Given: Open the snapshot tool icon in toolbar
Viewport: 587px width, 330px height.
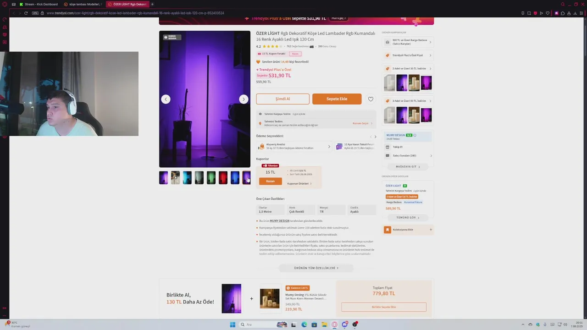Looking at the screenshot, I should click(529, 13).
